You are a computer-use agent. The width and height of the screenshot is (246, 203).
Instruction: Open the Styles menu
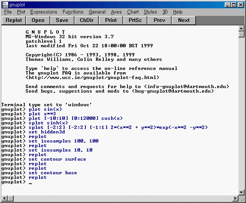(x=150, y=12)
